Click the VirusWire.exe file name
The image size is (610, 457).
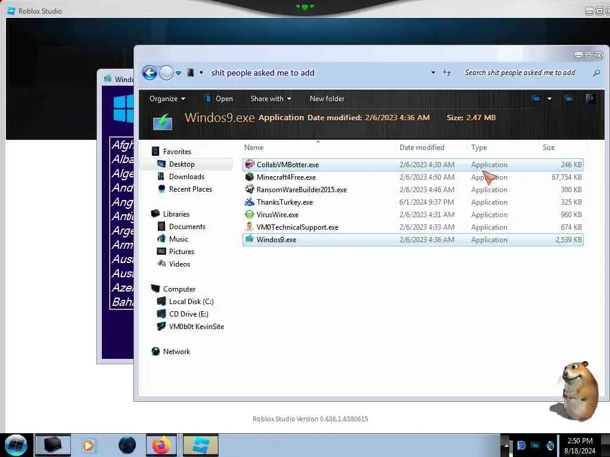point(278,214)
